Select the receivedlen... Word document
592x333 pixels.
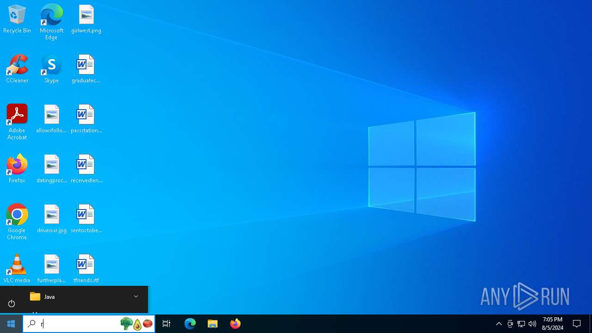(x=86, y=169)
